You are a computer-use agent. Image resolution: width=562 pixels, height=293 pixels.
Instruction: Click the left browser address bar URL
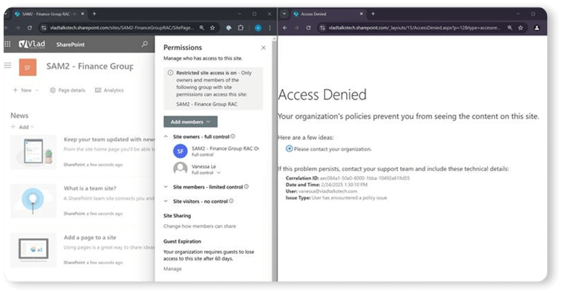[x=121, y=27]
